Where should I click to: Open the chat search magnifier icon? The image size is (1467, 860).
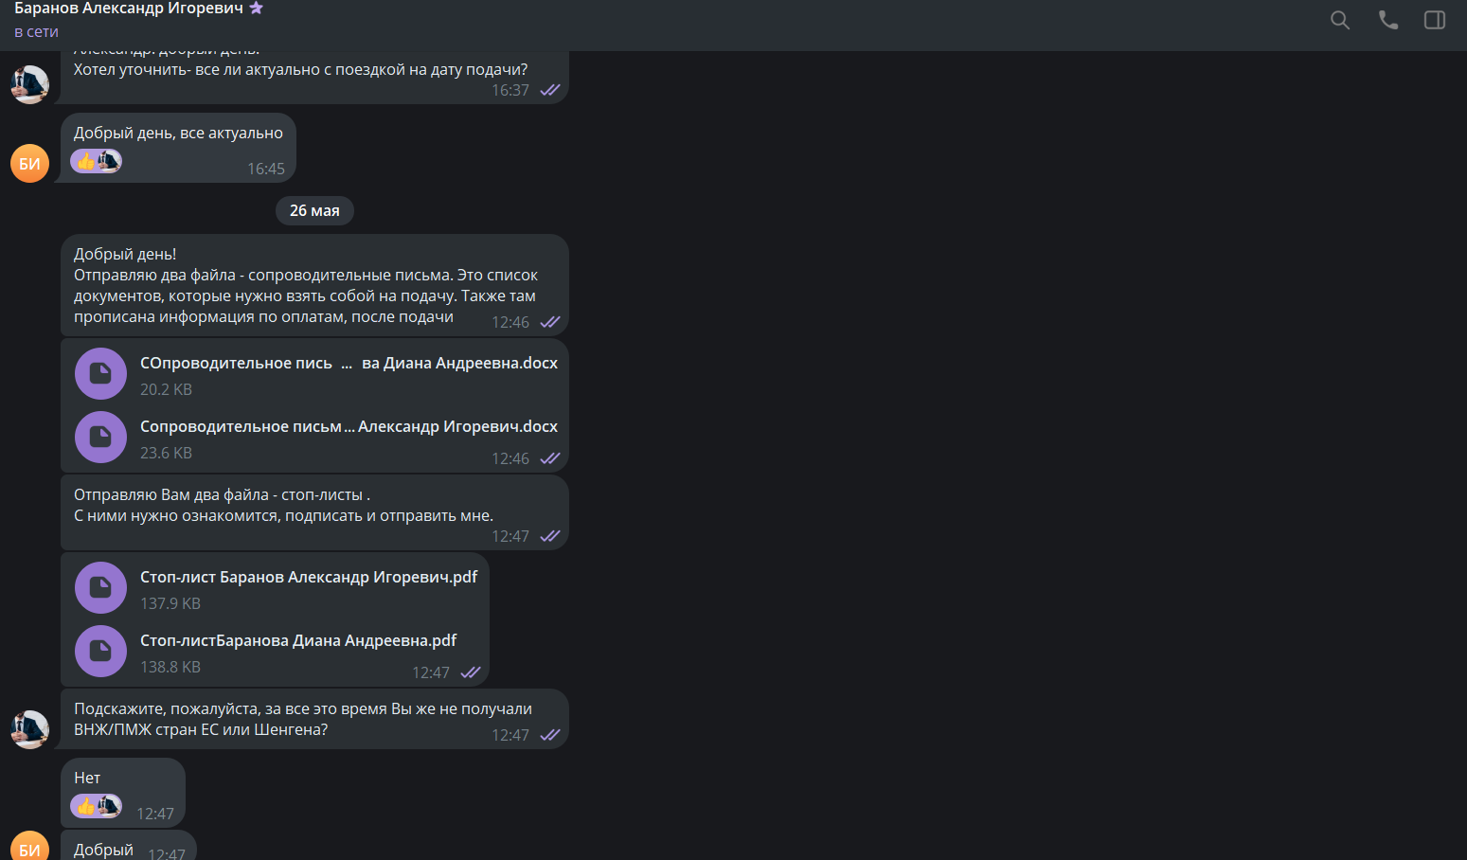coord(1340,20)
